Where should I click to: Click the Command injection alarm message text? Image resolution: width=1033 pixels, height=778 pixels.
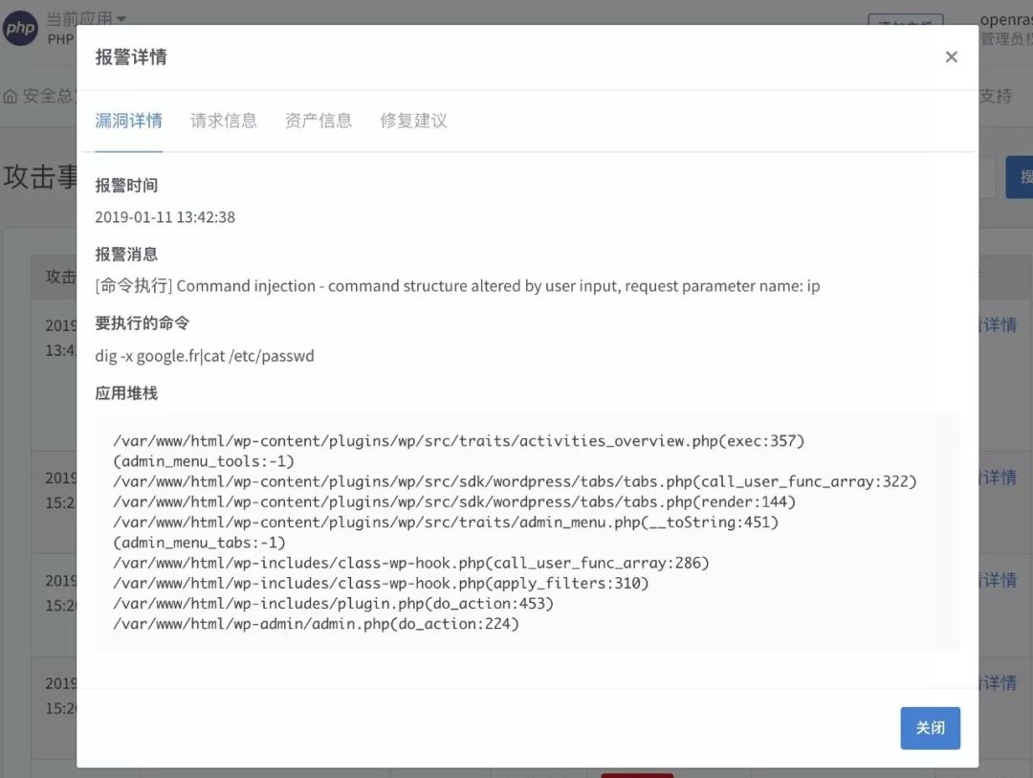click(457, 286)
